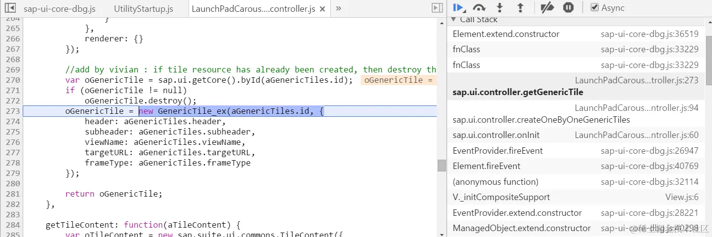712x237 pixels.
Task: Click 'header: aGenericTiles.header,' code line
Action: [155, 121]
